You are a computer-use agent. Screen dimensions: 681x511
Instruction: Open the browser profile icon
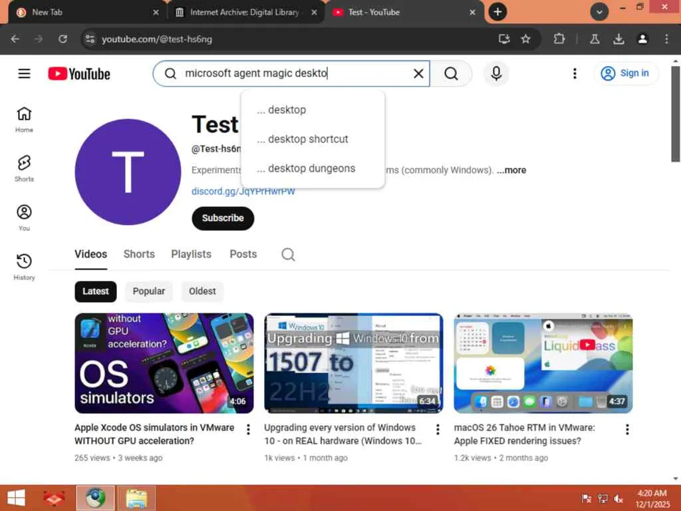(x=642, y=39)
